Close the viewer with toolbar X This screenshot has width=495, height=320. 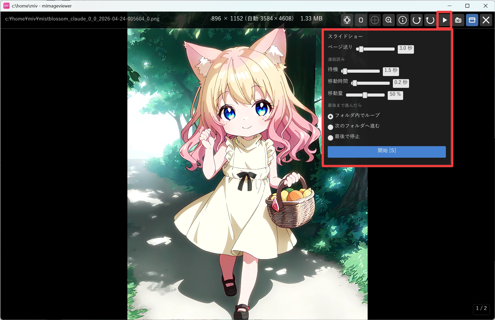[486, 20]
